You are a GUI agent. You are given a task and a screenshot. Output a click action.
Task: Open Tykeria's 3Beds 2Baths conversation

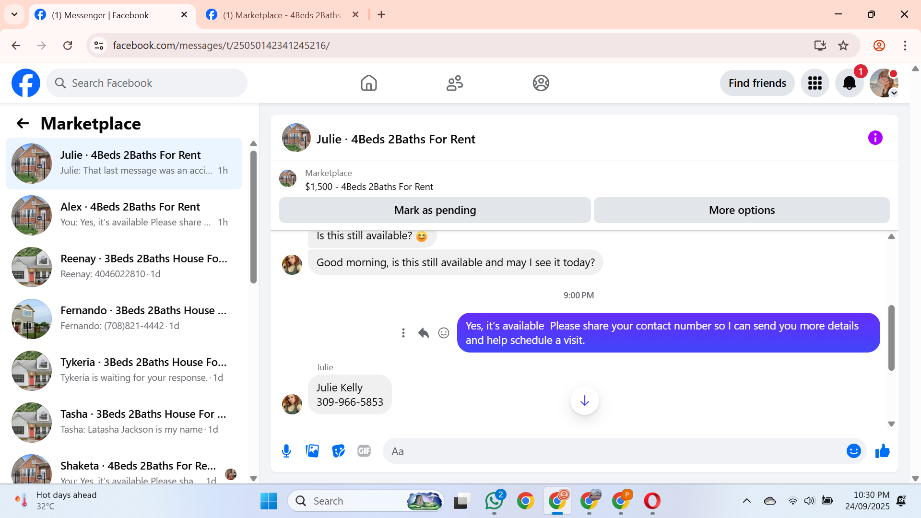point(124,370)
